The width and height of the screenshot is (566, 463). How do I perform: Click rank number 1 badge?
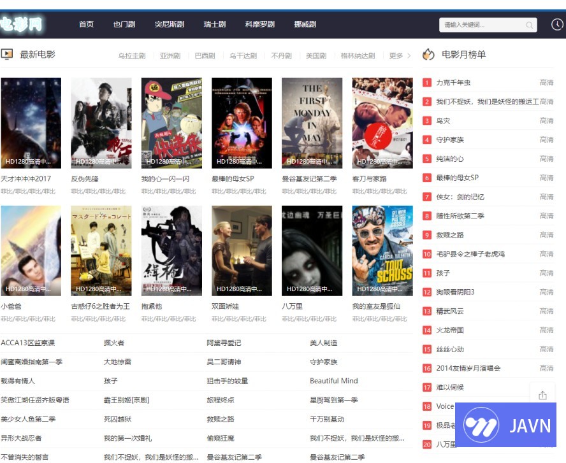427,83
